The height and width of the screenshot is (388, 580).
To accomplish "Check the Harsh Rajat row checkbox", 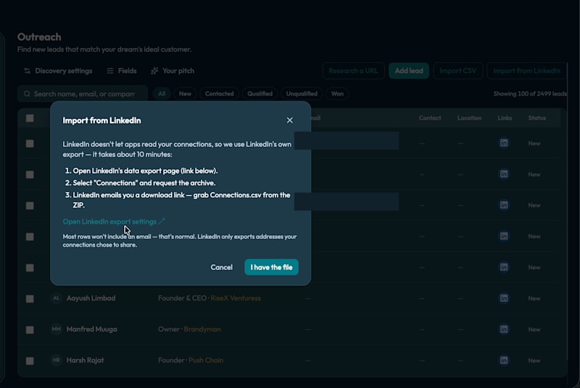I will (x=30, y=360).
